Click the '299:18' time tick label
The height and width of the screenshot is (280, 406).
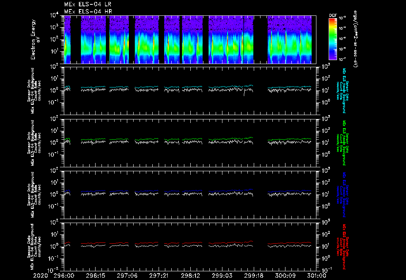pos(253,276)
